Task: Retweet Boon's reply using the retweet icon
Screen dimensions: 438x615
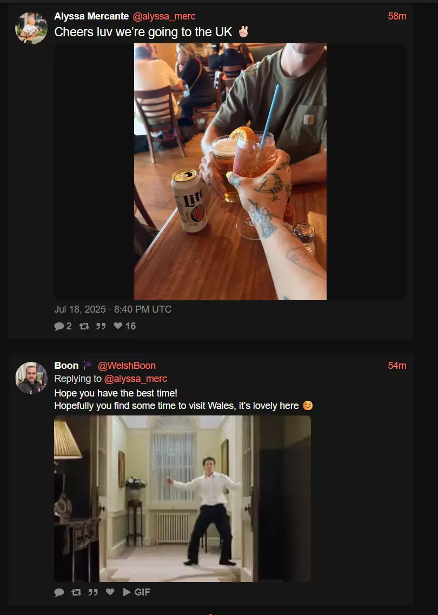Action: (x=76, y=592)
